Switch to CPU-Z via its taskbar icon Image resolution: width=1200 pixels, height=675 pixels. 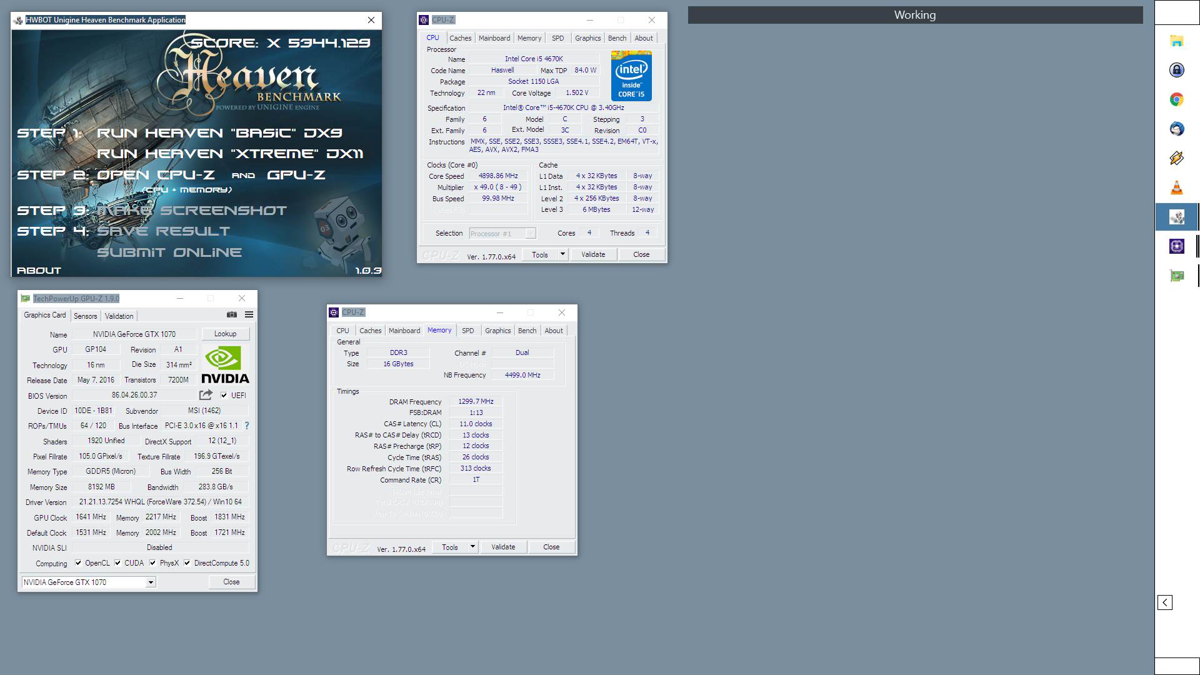(1176, 246)
